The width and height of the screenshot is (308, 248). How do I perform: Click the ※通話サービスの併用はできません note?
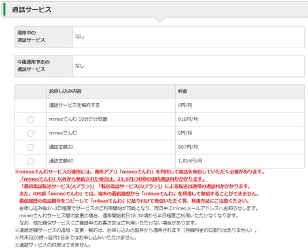53,245
